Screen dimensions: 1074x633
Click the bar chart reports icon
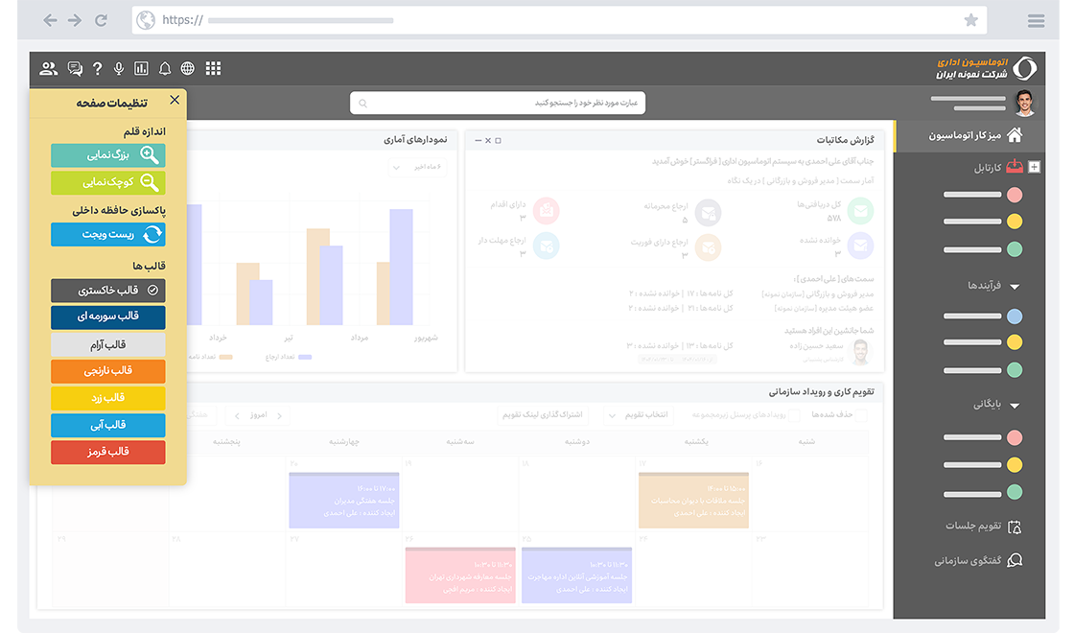point(142,68)
